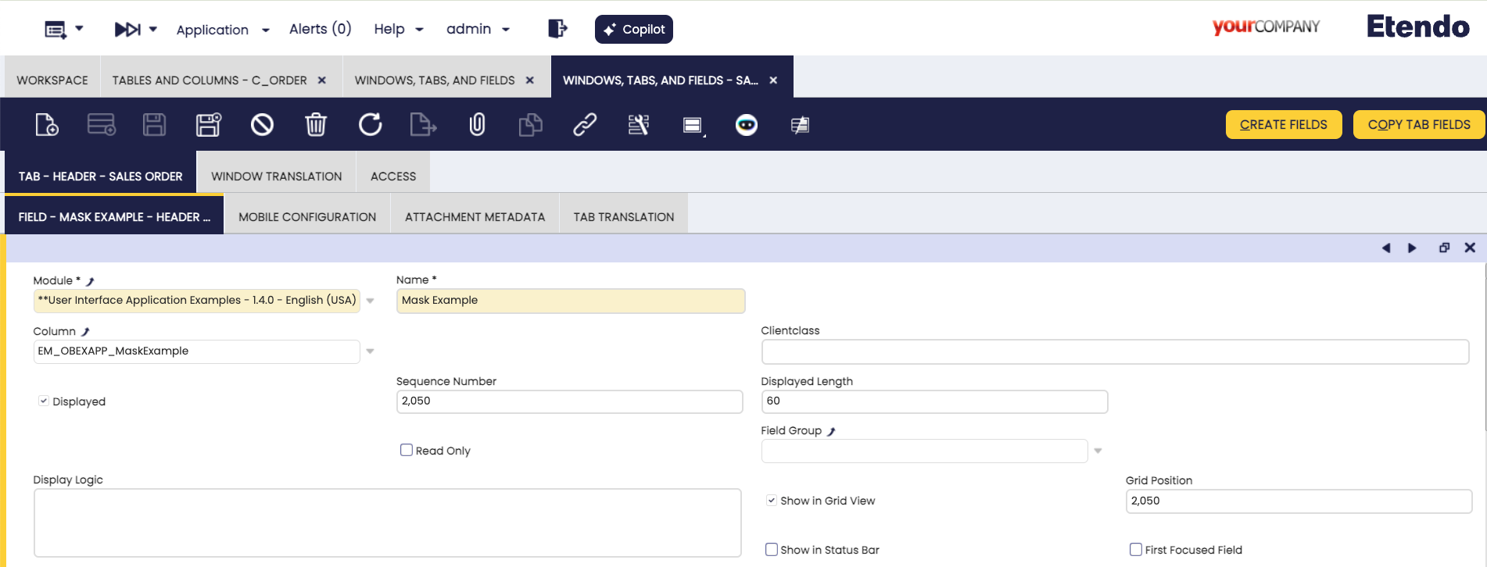This screenshot has width=1487, height=567.
Task: Click the trash delete record icon
Action: 316,125
